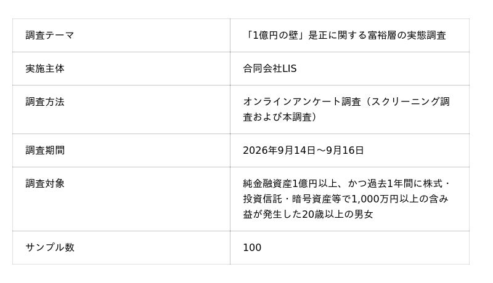Click the 合同会社LIS company name
The height and width of the screenshot is (283, 493).
(270, 68)
